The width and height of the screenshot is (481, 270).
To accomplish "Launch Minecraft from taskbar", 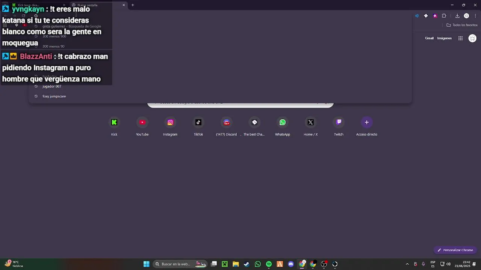I will pyautogui.click(x=225, y=264).
